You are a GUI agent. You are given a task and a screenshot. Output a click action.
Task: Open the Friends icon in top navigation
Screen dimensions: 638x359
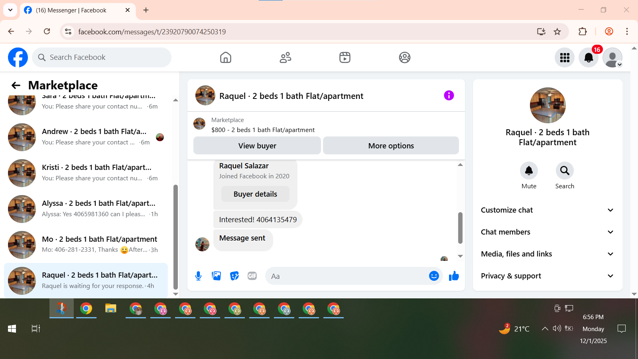click(286, 57)
